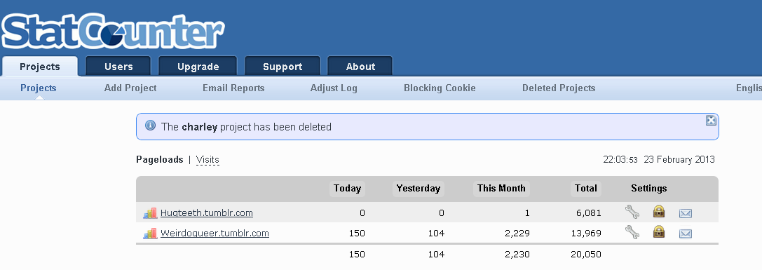Switch to the Users tab
This screenshot has height=270, width=762.
pyautogui.click(x=118, y=67)
